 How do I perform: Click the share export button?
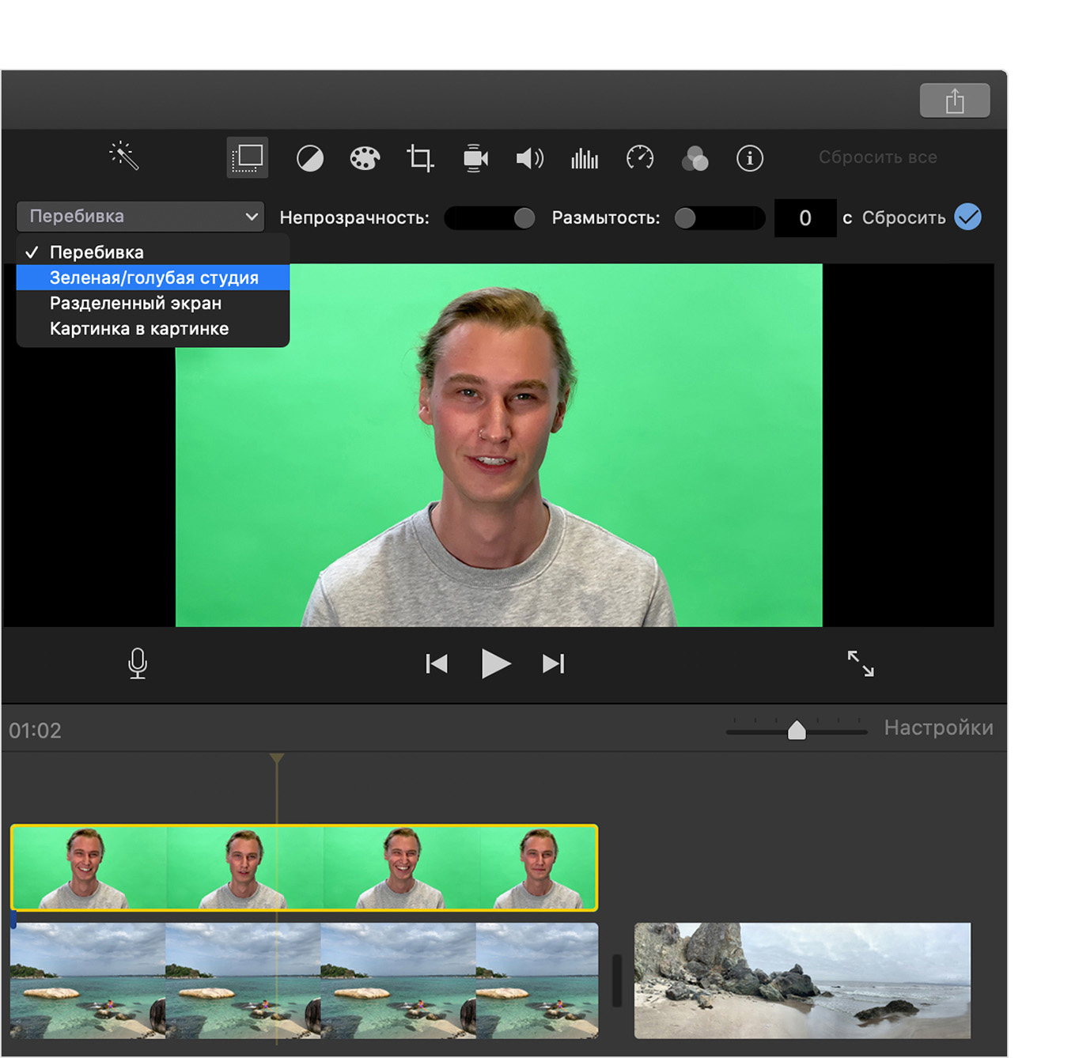pyautogui.click(x=954, y=100)
